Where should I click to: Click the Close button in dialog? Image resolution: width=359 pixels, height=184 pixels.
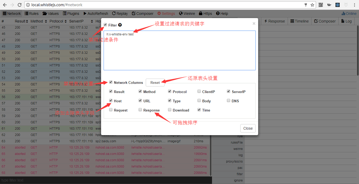(x=248, y=128)
